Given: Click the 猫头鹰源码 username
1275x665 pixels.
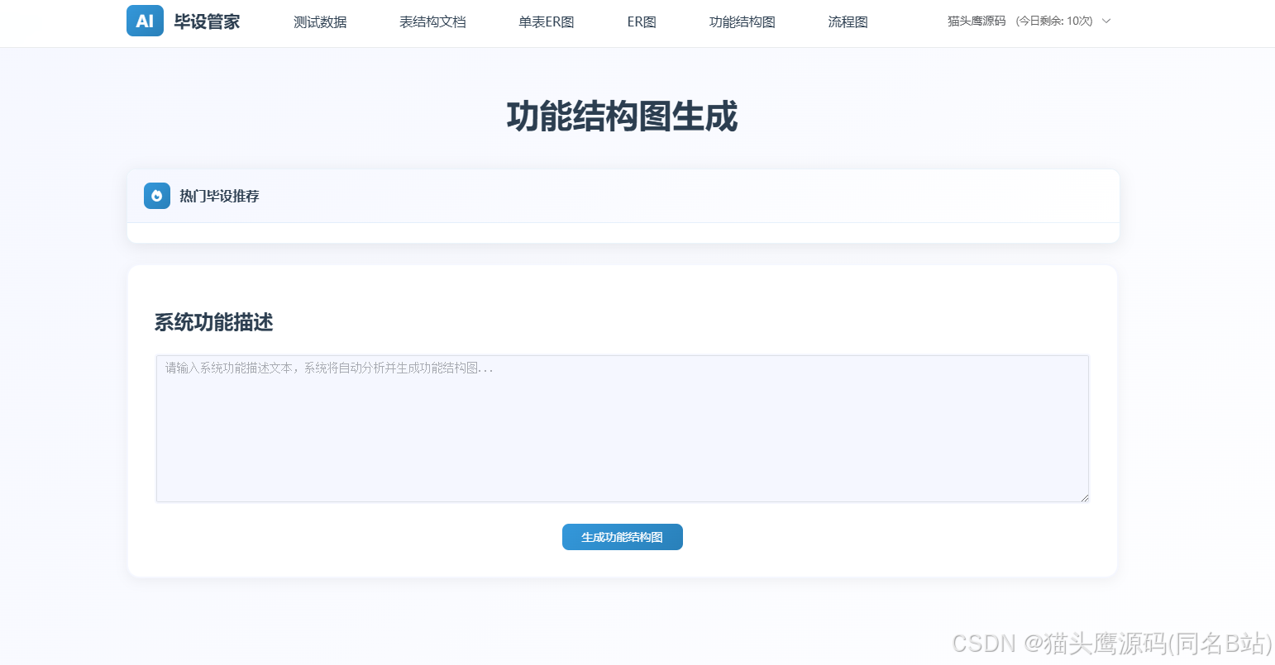Looking at the screenshot, I should [x=977, y=21].
